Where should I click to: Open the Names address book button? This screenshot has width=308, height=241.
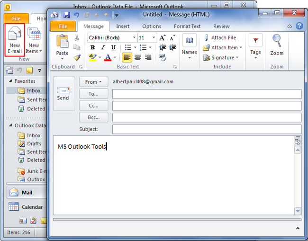point(189,47)
